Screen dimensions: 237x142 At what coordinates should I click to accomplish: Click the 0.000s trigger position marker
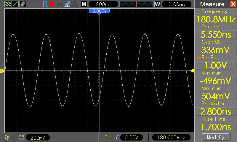[99, 12]
